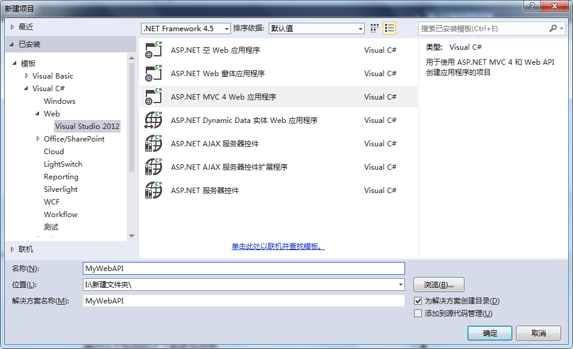
Task: Expand the Visual Basic tree node
Action: pyautogui.click(x=27, y=76)
